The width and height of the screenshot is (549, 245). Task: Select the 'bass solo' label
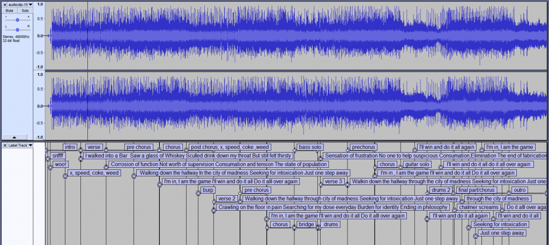pyautogui.click(x=310, y=147)
